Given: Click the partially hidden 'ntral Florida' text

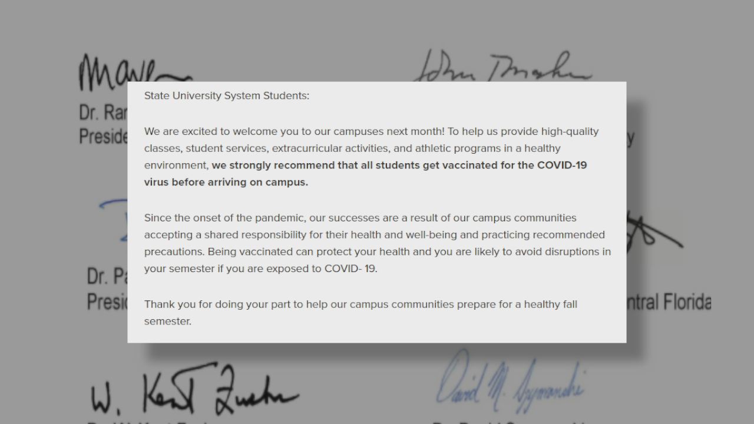Looking at the screenshot, I should coord(669,302).
